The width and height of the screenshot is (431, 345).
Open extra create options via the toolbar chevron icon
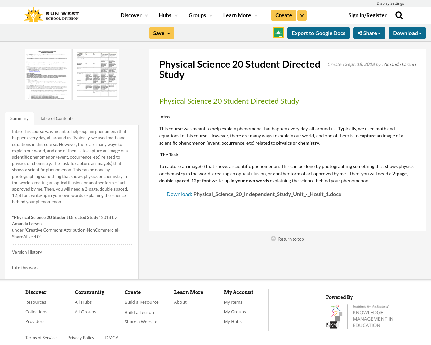point(302,14)
